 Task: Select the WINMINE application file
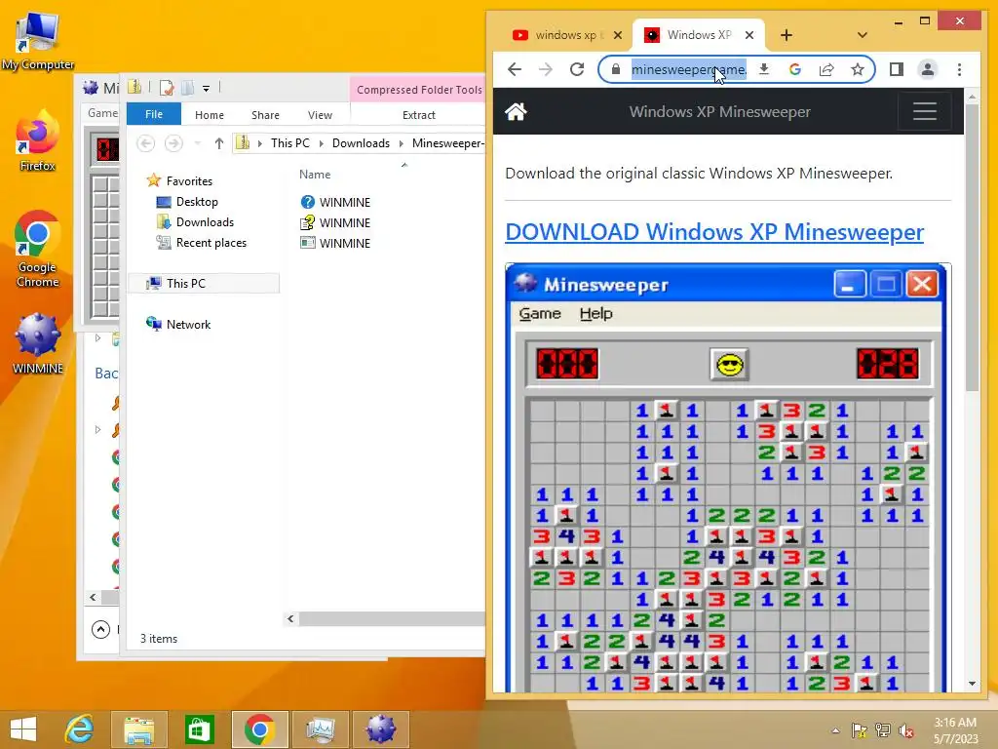point(335,243)
